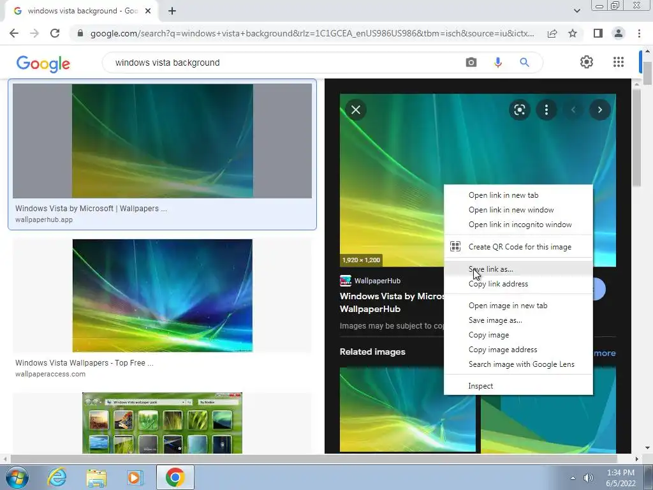Go to next image in preview
This screenshot has height=490, width=653.
coord(599,110)
